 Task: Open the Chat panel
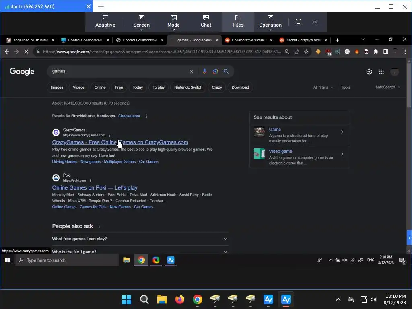(206, 22)
